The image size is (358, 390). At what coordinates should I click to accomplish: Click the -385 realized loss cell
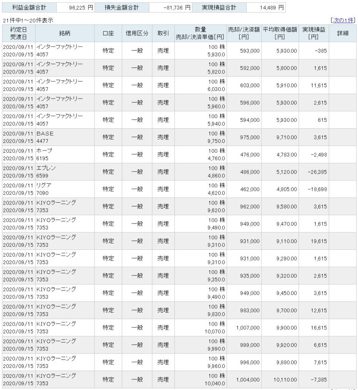314,51
